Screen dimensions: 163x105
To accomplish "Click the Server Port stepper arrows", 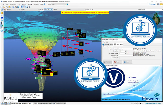I will [126, 51].
